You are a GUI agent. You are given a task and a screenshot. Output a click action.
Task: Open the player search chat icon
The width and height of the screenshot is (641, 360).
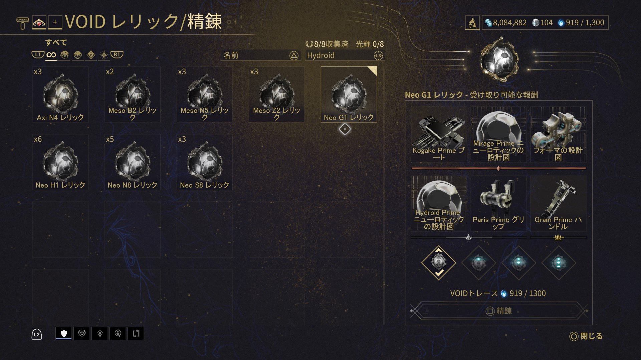(118, 333)
